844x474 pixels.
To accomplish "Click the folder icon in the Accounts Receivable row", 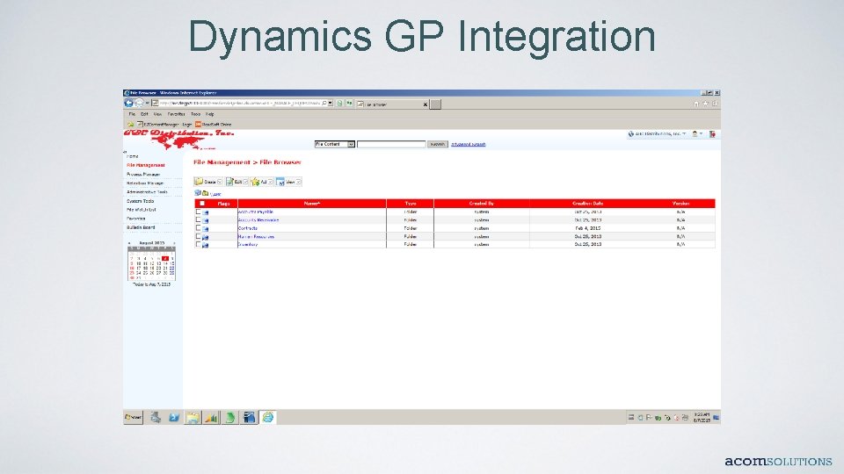I will [205, 221].
